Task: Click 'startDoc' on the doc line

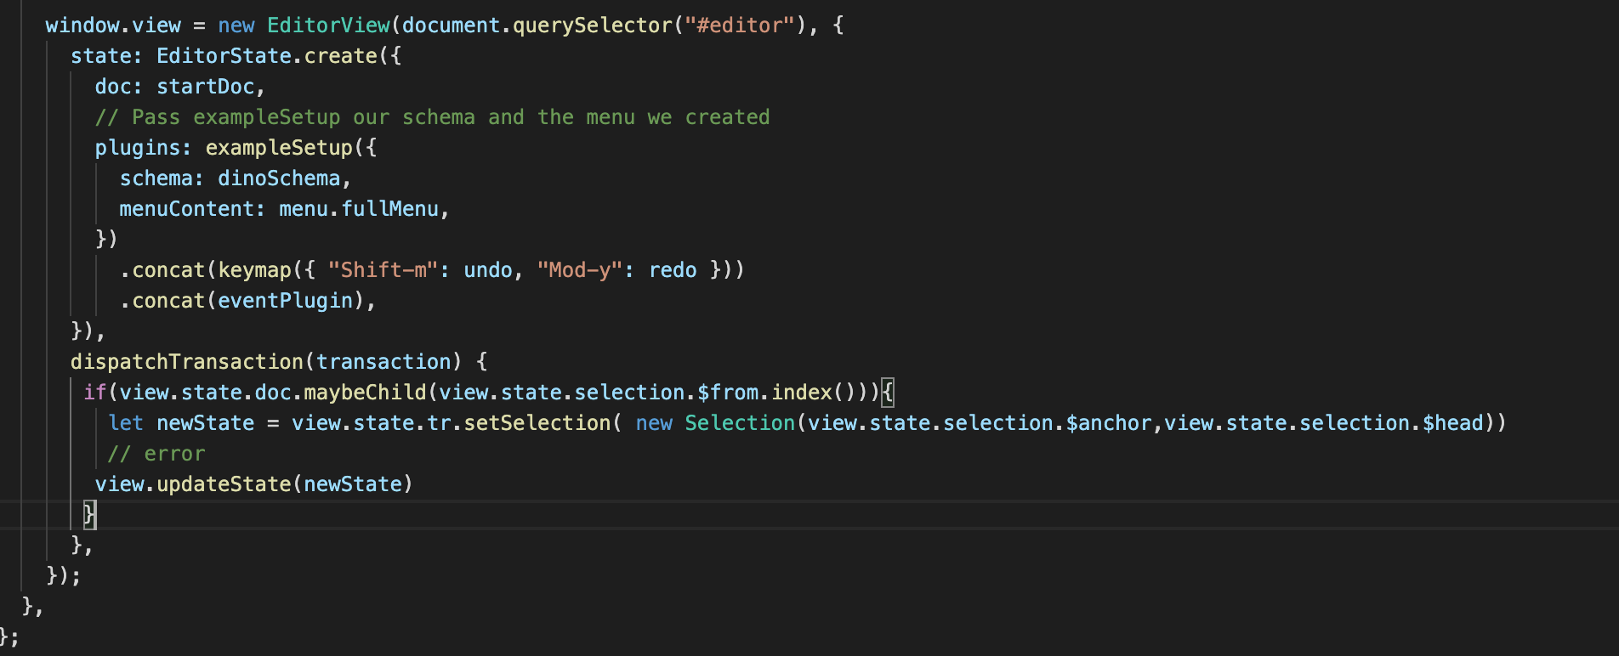Action: [x=206, y=86]
